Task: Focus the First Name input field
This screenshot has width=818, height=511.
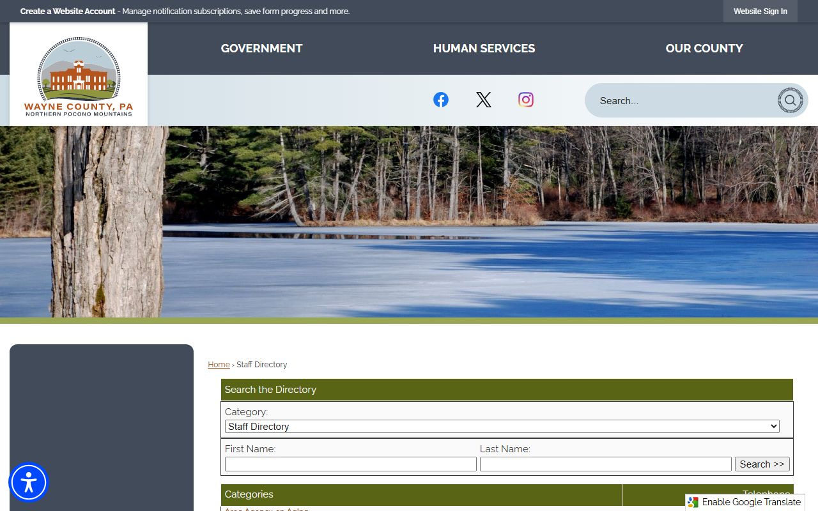Action: pos(350,464)
